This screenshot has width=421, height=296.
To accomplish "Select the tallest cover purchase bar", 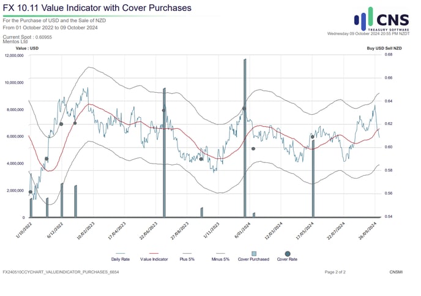I will pyautogui.click(x=245, y=137).
